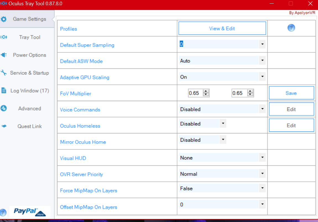This screenshot has width=318, height=222.
Task: Click the FoV Multiplier label
Action: [76, 94]
